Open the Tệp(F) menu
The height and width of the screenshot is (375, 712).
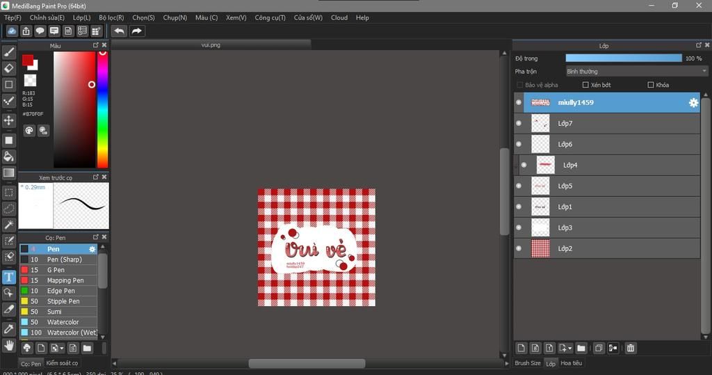[x=13, y=17]
